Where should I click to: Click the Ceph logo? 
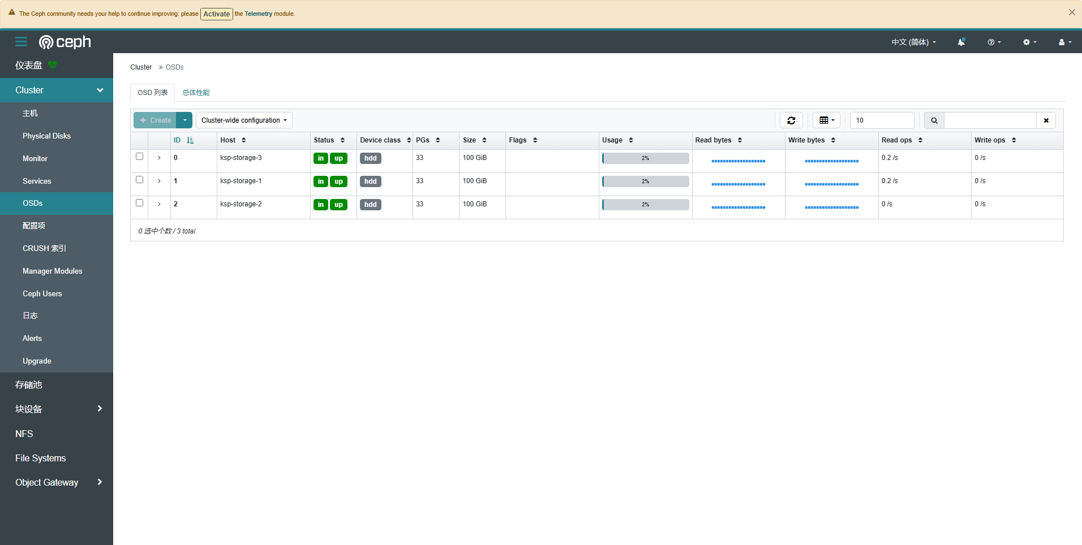(x=65, y=42)
